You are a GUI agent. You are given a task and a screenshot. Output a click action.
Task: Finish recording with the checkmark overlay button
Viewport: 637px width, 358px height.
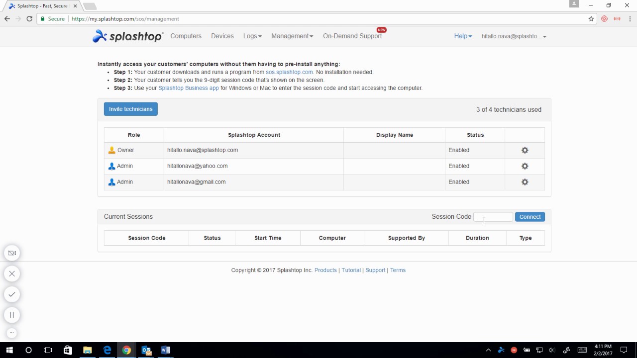pos(12,294)
